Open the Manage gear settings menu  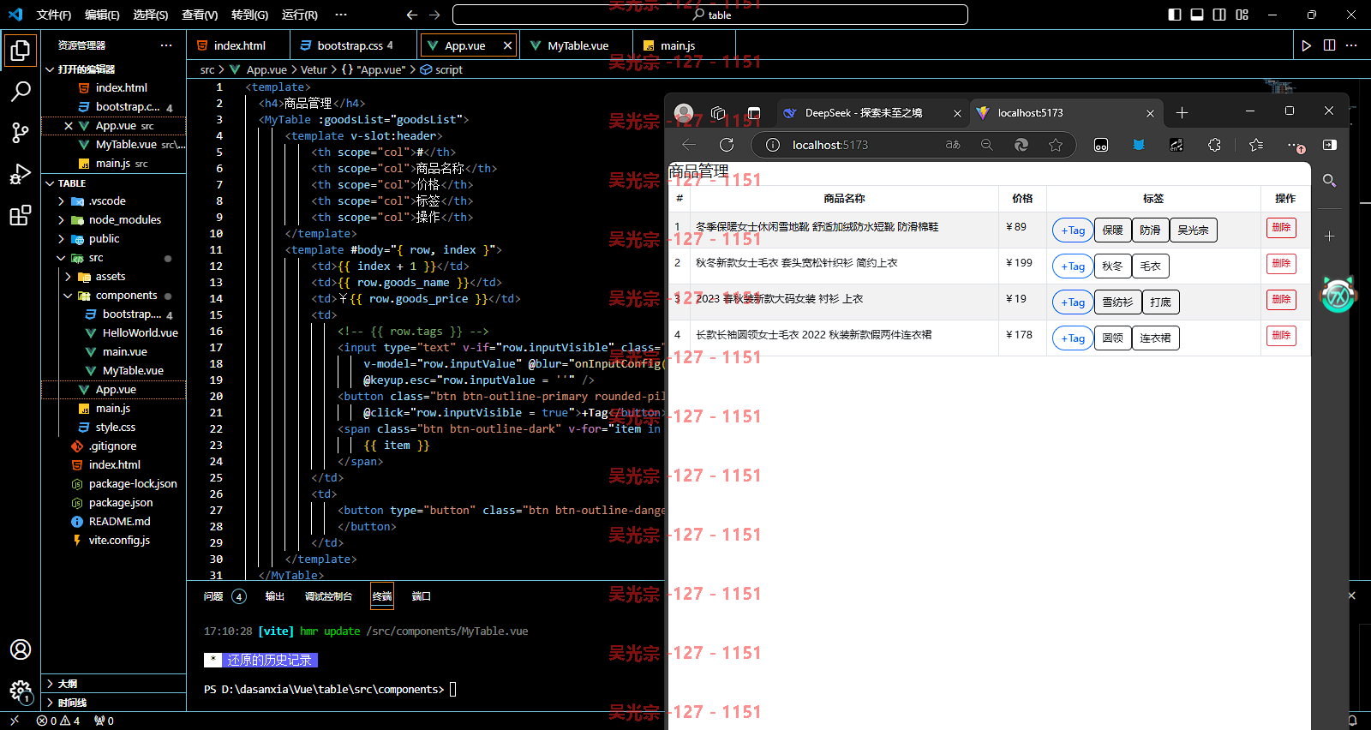point(20,691)
